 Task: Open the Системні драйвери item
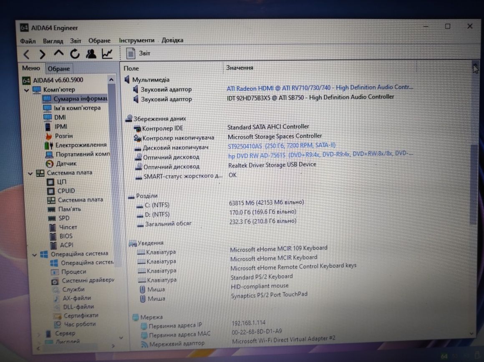pyautogui.click(x=83, y=281)
